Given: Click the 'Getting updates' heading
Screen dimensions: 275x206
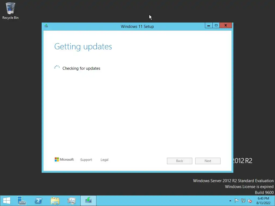Looking at the screenshot, I should (83, 47).
